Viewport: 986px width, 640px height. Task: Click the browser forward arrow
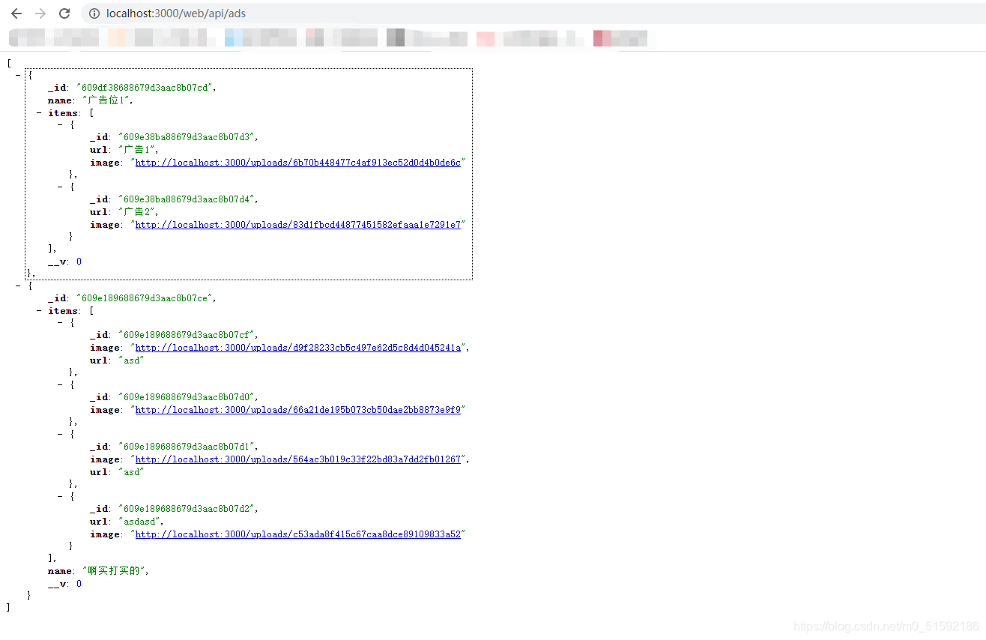[40, 13]
